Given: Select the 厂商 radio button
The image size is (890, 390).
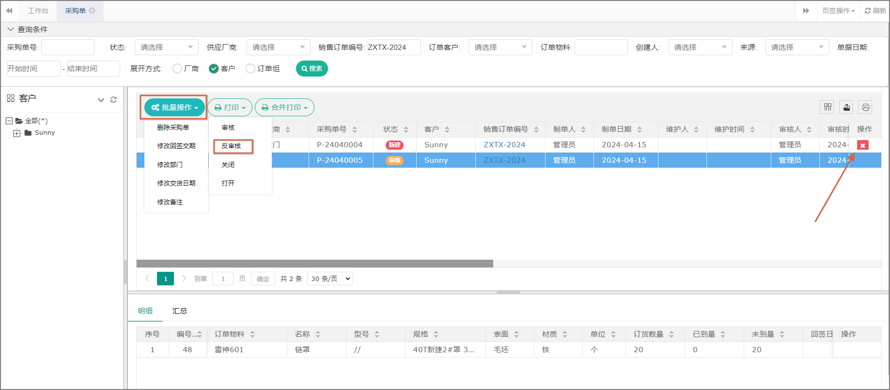Looking at the screenshot, I should point(177,68).
